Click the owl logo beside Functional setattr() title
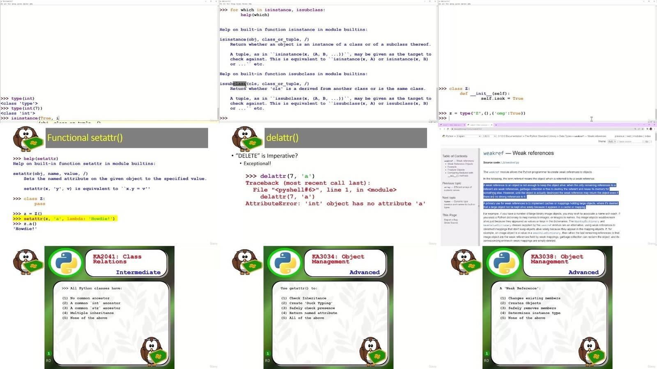Image resolution: width=657 pixels, height=369 pixels. pyautogui.click(x=28, y=139)
